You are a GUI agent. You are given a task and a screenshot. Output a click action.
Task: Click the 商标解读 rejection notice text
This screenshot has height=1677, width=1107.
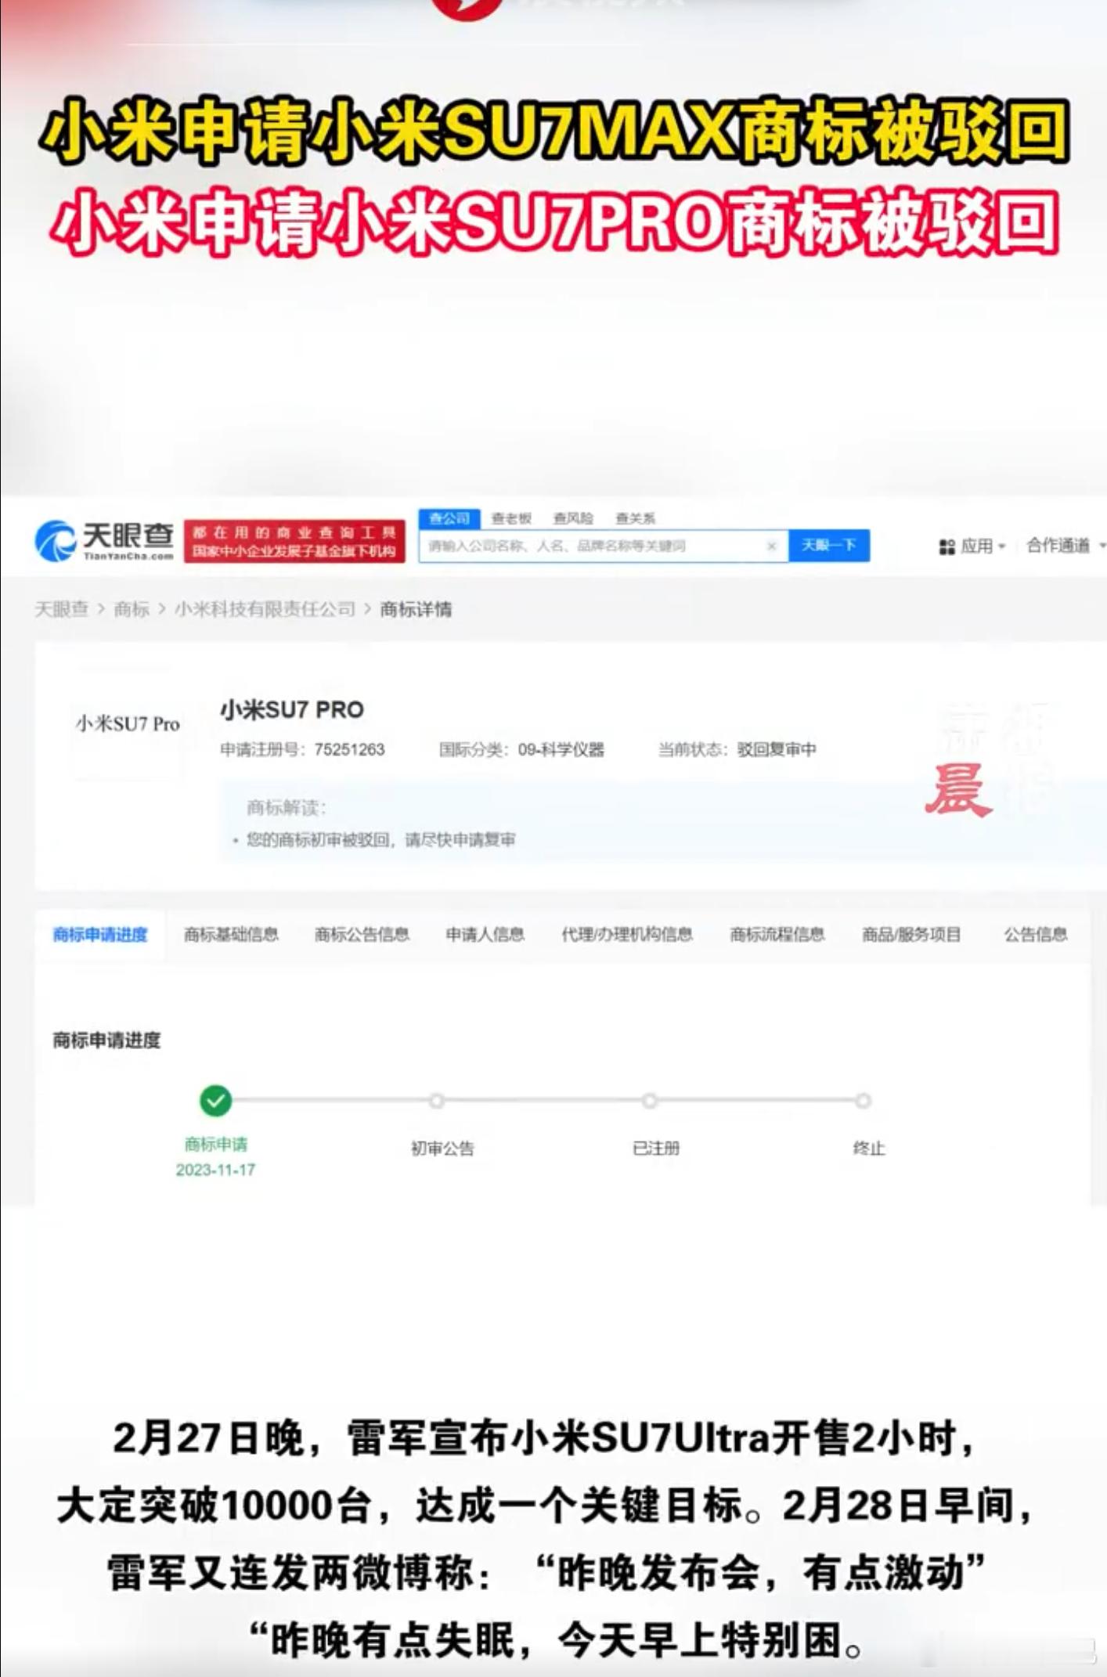(380, 839)
